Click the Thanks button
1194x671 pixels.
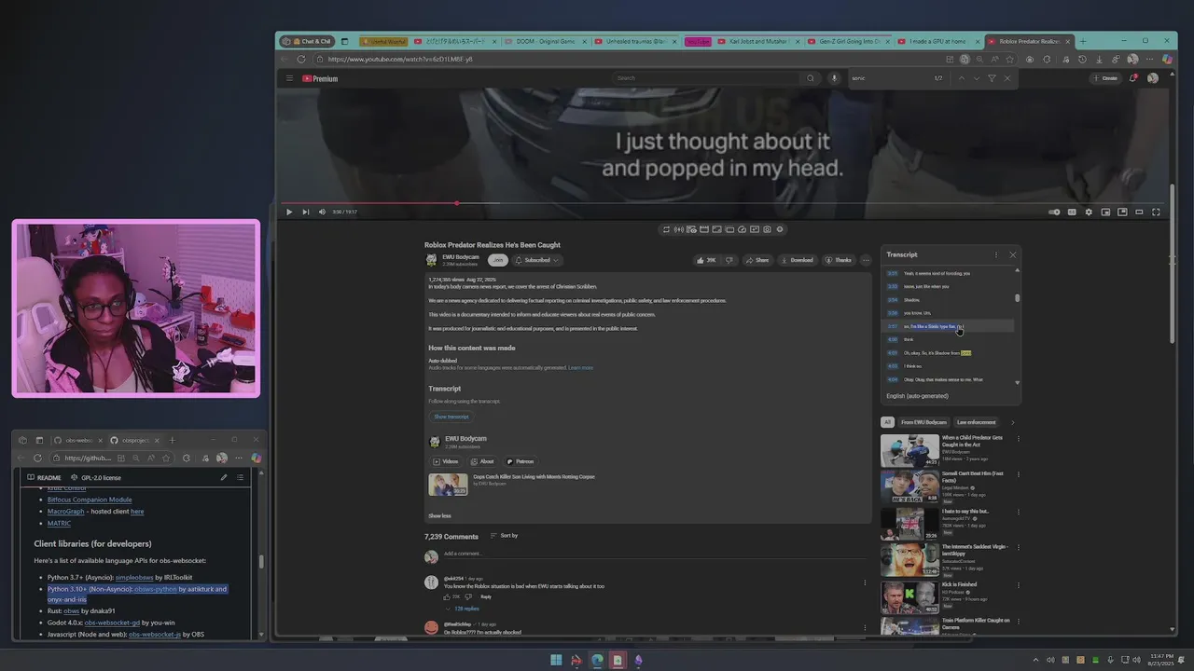[x=839, y=260]
